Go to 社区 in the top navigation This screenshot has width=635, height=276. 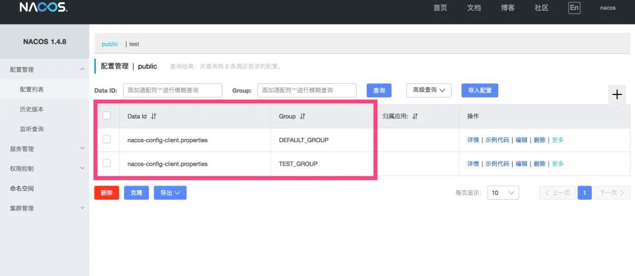542,8
